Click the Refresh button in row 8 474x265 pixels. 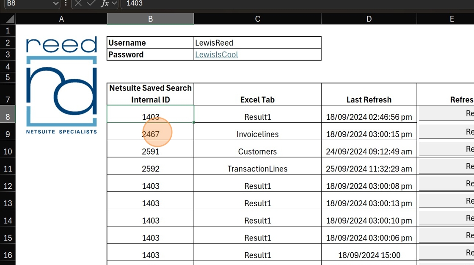tap(446, 113)
